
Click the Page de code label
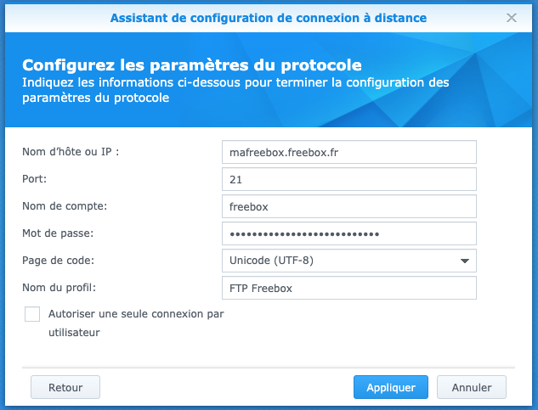(59, 261)
